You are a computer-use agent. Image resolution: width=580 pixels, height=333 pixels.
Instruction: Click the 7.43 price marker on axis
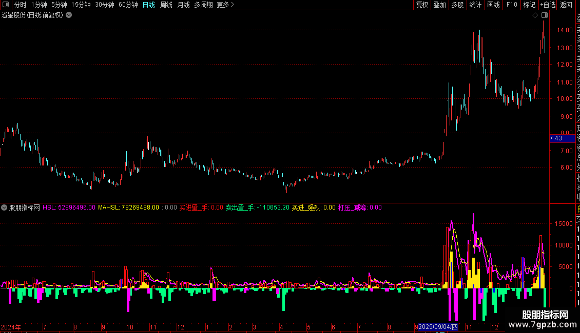(x=562, y=138)
